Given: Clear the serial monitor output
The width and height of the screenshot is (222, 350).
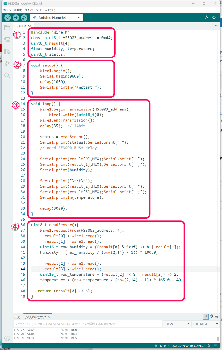Looking at the screenshot, I should [216, 317].
